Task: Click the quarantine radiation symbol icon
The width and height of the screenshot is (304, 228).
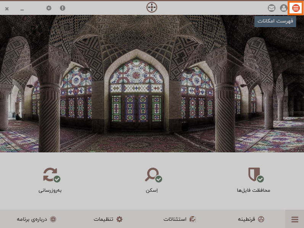Action: tap(261, 219)
